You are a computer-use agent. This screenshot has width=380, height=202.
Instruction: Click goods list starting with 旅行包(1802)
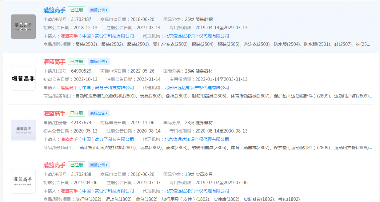[x=188, y=199]
